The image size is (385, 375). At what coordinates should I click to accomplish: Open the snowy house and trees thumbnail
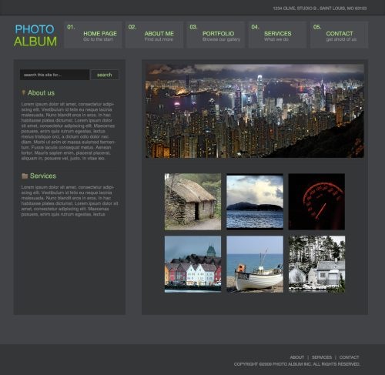click(316, 264)
